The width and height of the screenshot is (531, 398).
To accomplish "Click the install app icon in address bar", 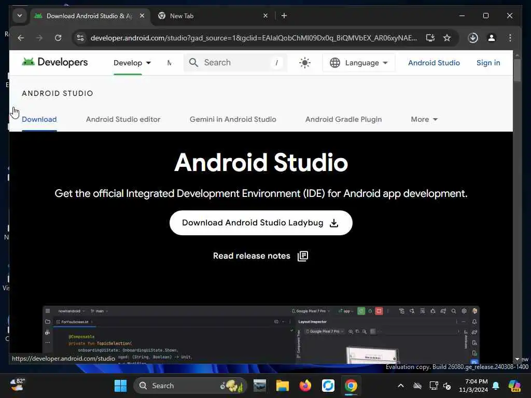I will [430, 38].
